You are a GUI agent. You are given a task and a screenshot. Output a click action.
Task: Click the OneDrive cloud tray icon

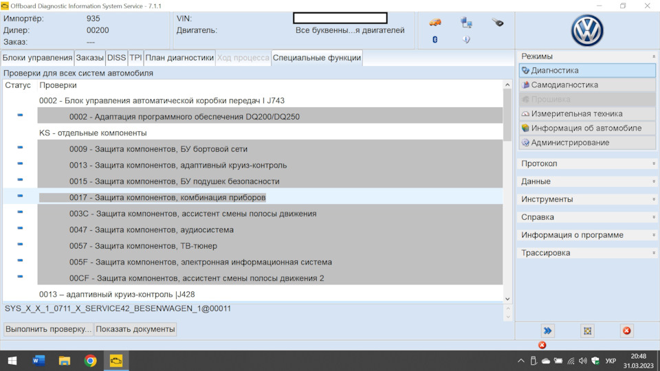coord(546,361)
